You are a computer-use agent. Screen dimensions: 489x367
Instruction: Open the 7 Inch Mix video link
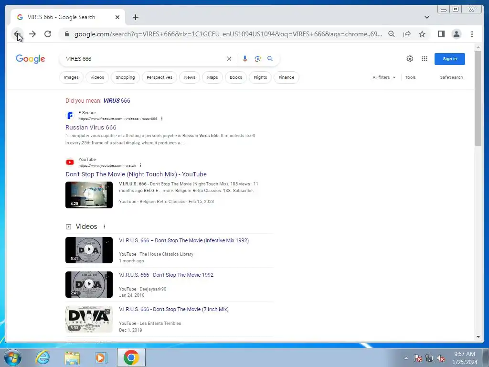click(174, 309)
